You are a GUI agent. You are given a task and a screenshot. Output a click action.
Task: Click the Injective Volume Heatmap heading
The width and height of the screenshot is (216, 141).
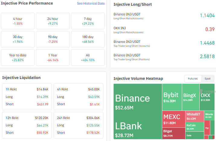138,79
